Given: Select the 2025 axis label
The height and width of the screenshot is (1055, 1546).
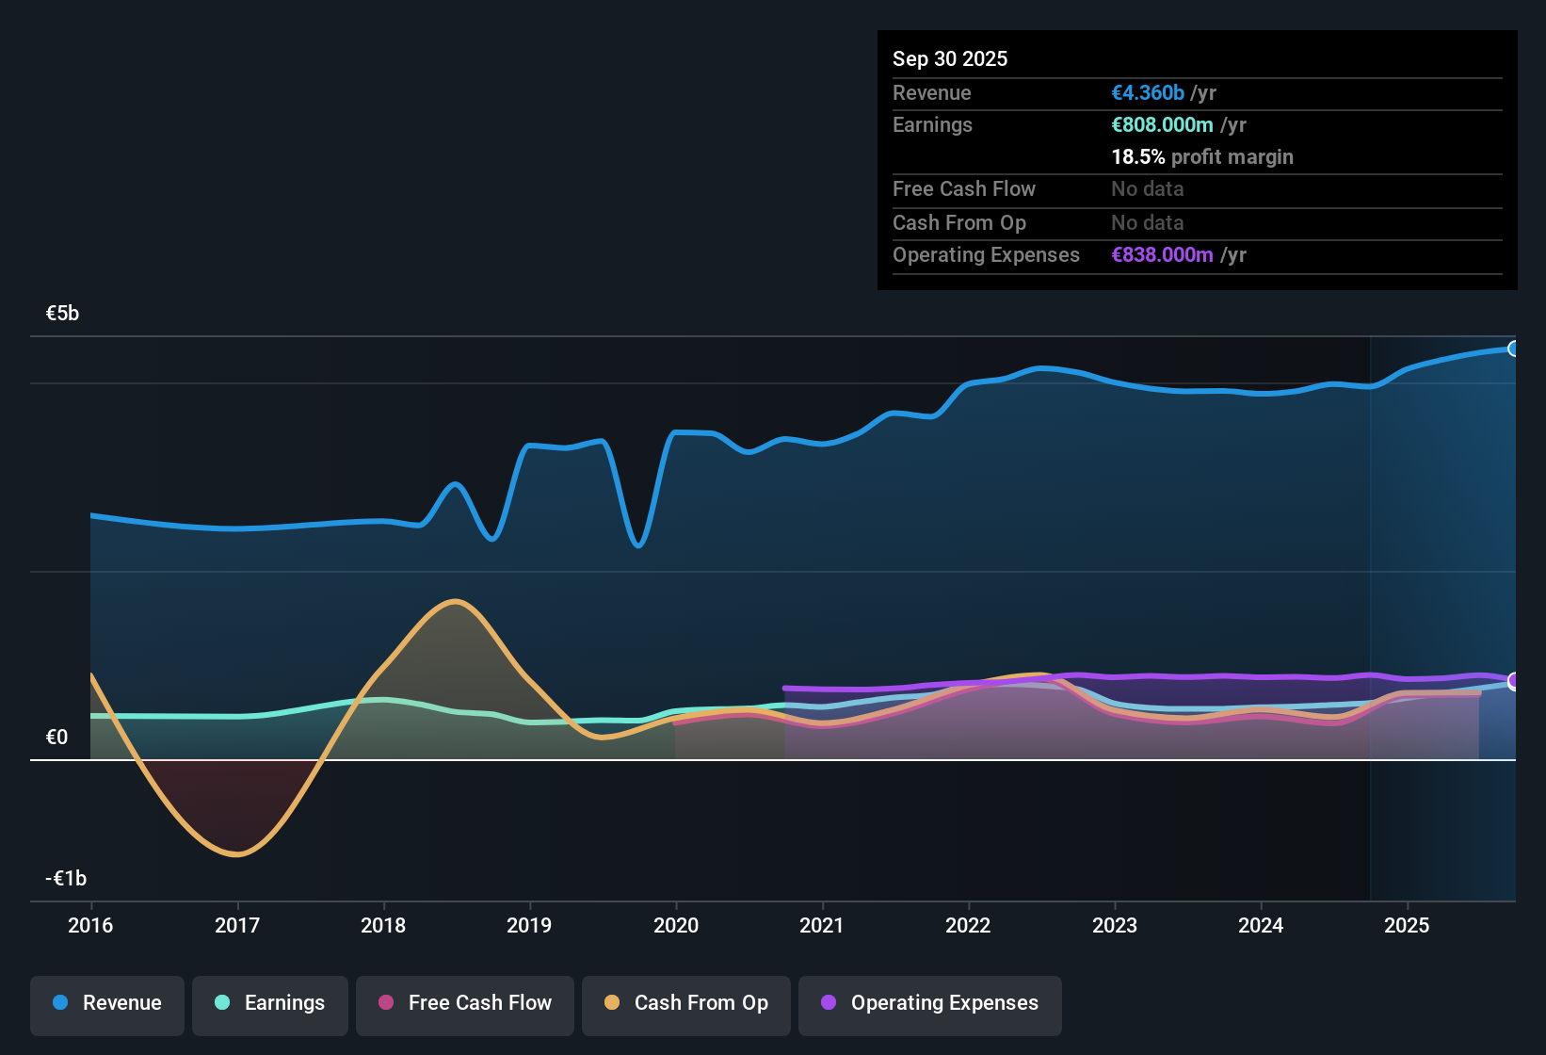Looking at the screenshot, I should point(1407,926).
